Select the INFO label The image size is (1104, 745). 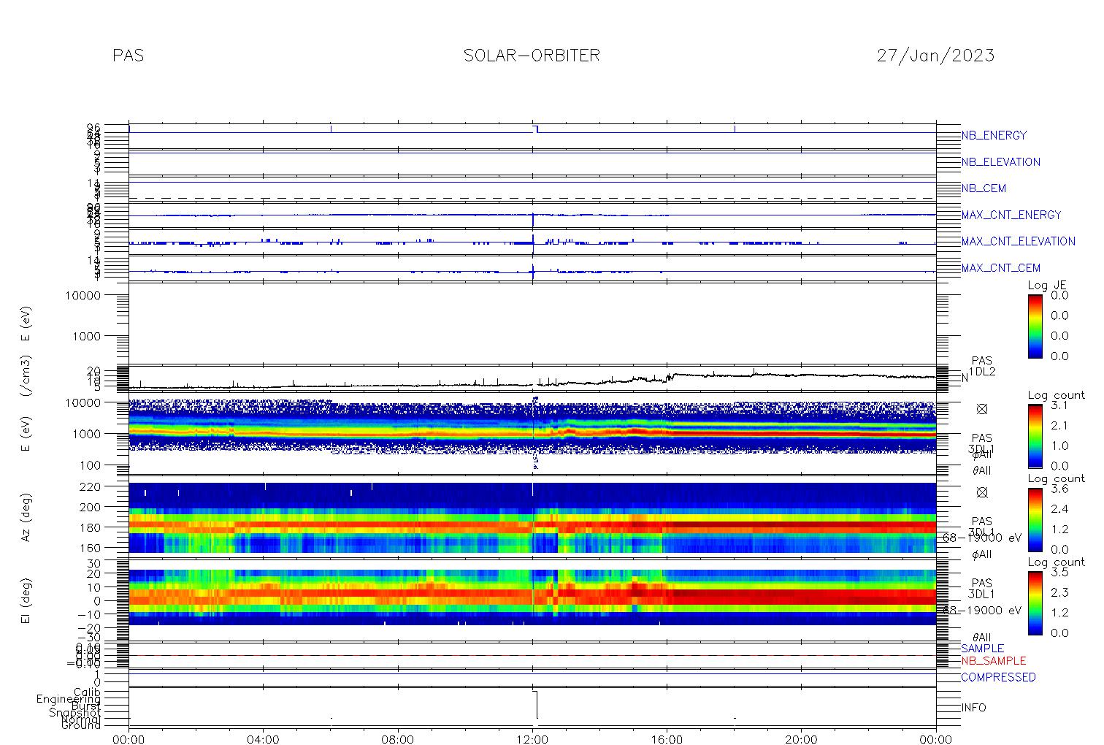[973, 708]
